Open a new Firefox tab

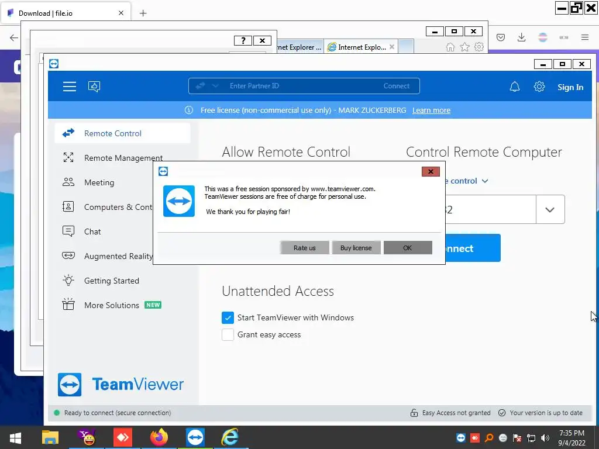pos(143,13)
